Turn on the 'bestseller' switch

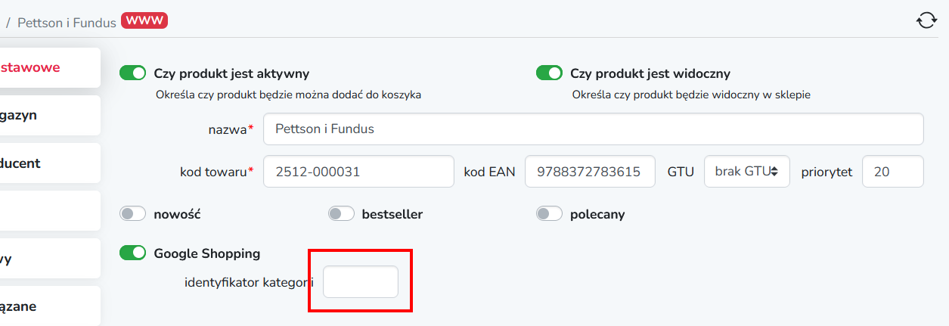click(341, 214)
